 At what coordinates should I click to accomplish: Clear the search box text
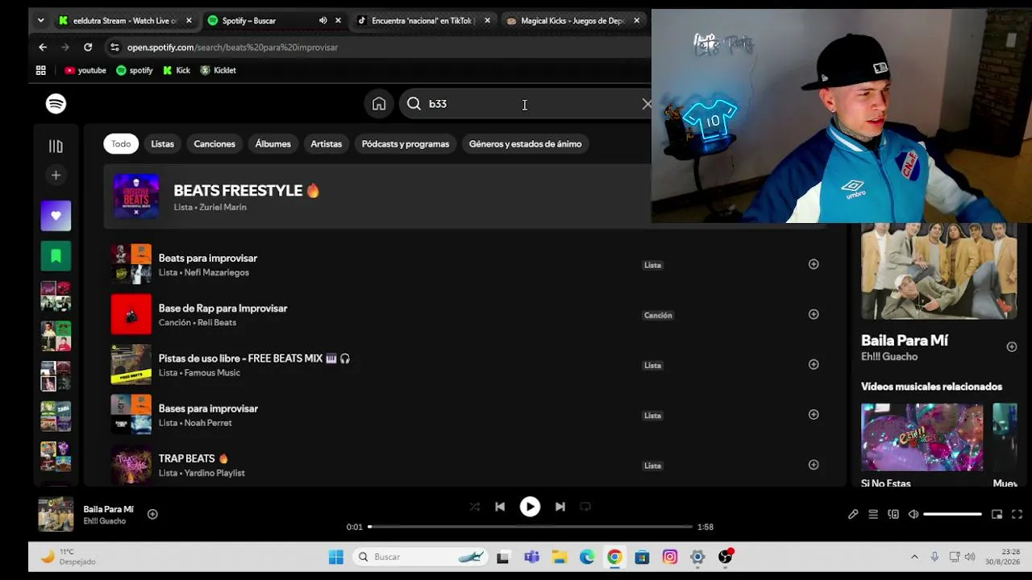coord(646,104)
